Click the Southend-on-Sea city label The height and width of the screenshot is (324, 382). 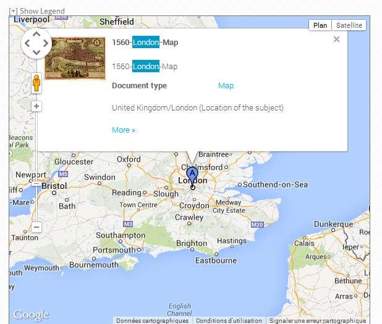(275, 185)
